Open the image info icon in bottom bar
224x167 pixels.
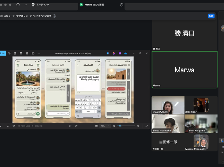pyautogui.click(x=14, y=126)
